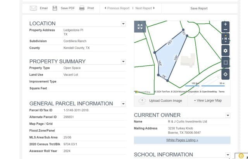Collapse the Property Summary section
Viewport: 248px width, 159px height.
pyautogui.click(x=123, y=61)
